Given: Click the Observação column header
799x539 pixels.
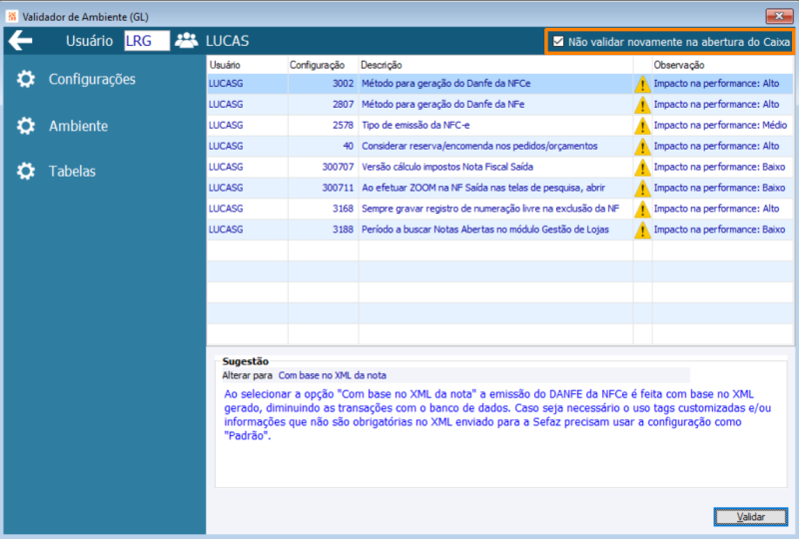Looking at the screenshot, I should click(722, 65).
